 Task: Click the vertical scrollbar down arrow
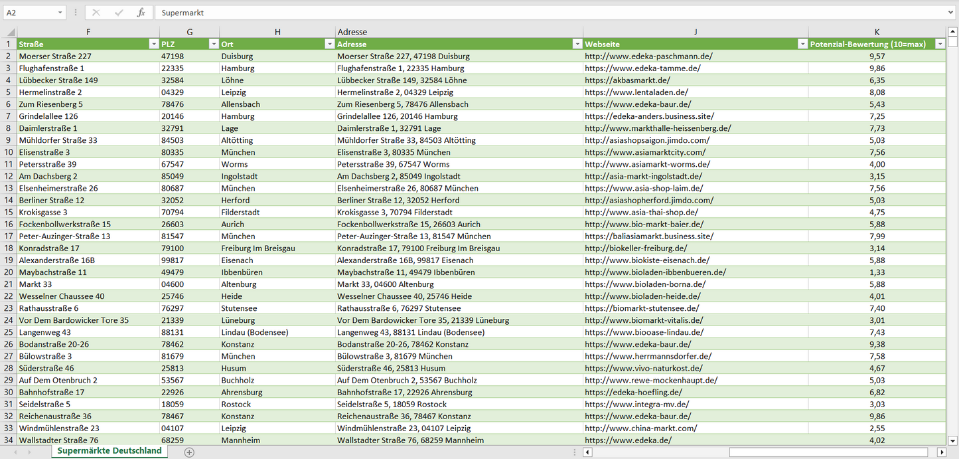(x=953, y=440)
